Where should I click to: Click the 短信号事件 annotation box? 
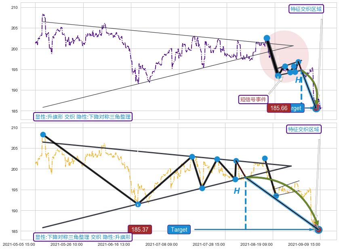coord(254,99)
